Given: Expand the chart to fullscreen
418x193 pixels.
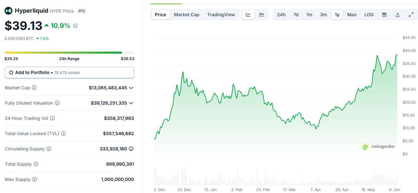Looking at the screenshot, I should (x=411, y=15).
